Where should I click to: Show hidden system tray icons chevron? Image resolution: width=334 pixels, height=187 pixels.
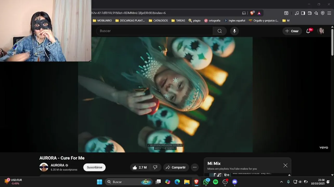coord(281,182)
